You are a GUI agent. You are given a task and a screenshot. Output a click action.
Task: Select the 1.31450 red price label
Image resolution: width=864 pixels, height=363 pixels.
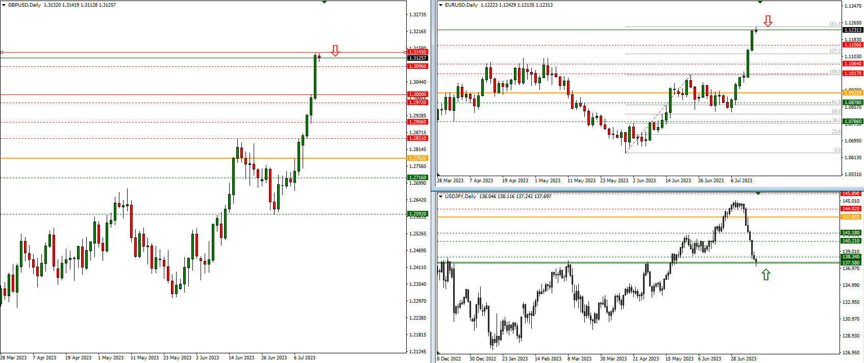tap(417, 52)
